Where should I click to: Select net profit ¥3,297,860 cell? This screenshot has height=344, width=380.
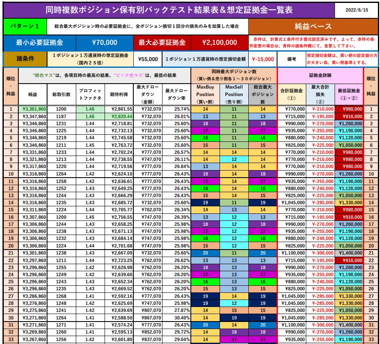(33, 260)
